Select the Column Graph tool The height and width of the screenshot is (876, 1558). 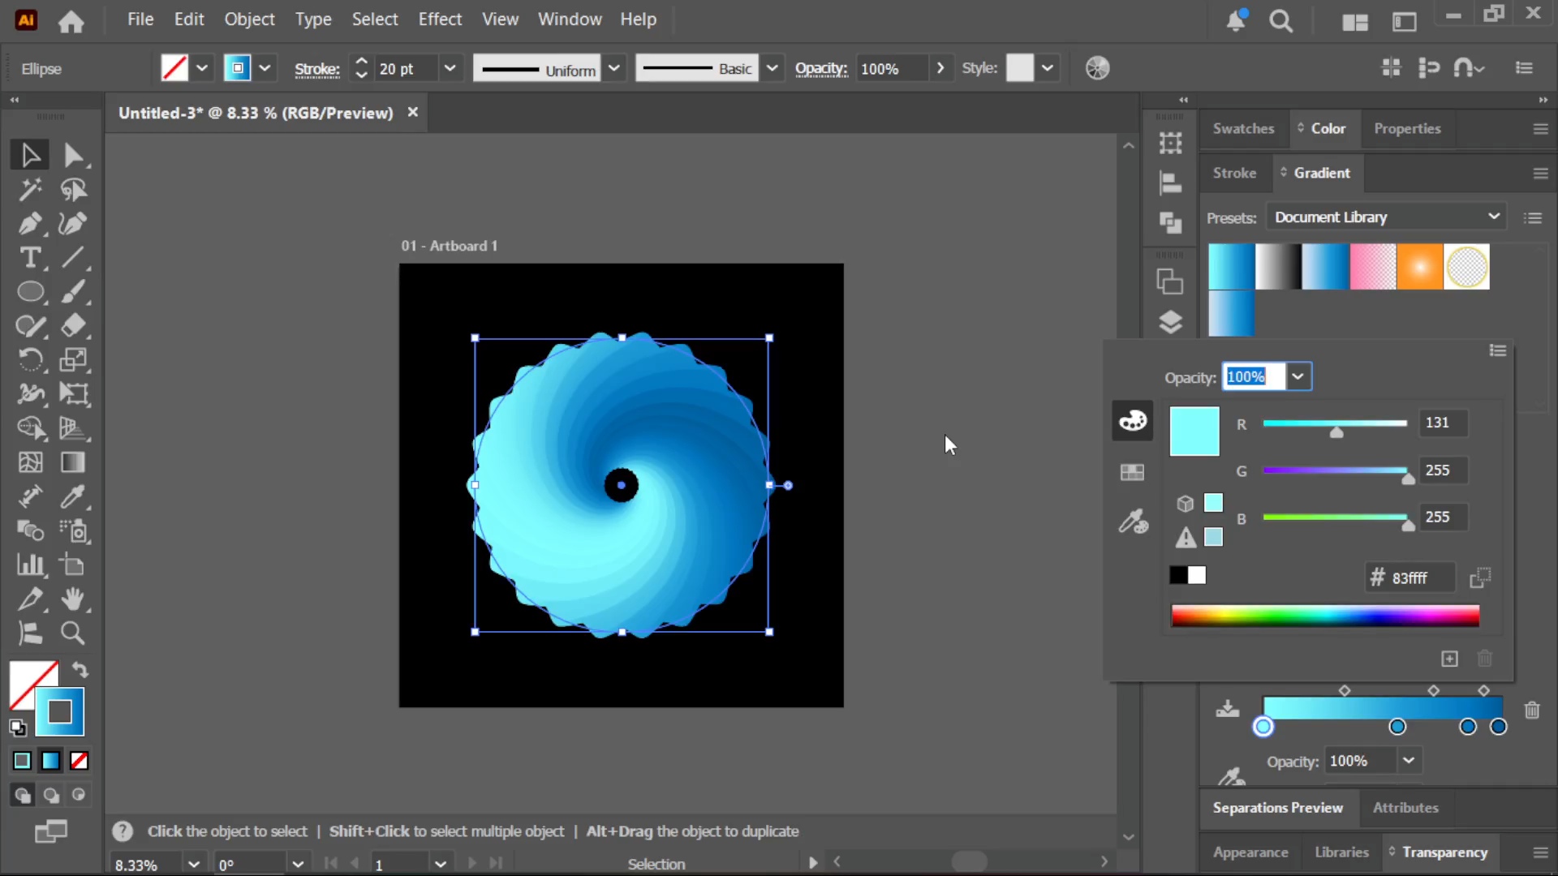click(x=30, y=565)
